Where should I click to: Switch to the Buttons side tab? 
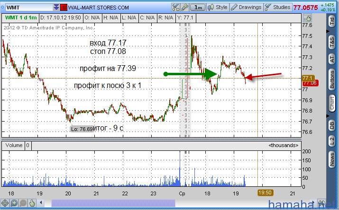(x=331, y=79)
